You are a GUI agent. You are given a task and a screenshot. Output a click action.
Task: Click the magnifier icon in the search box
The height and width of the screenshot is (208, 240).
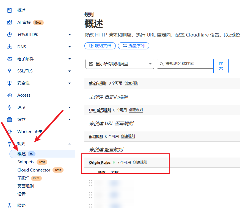click(161, 64)
